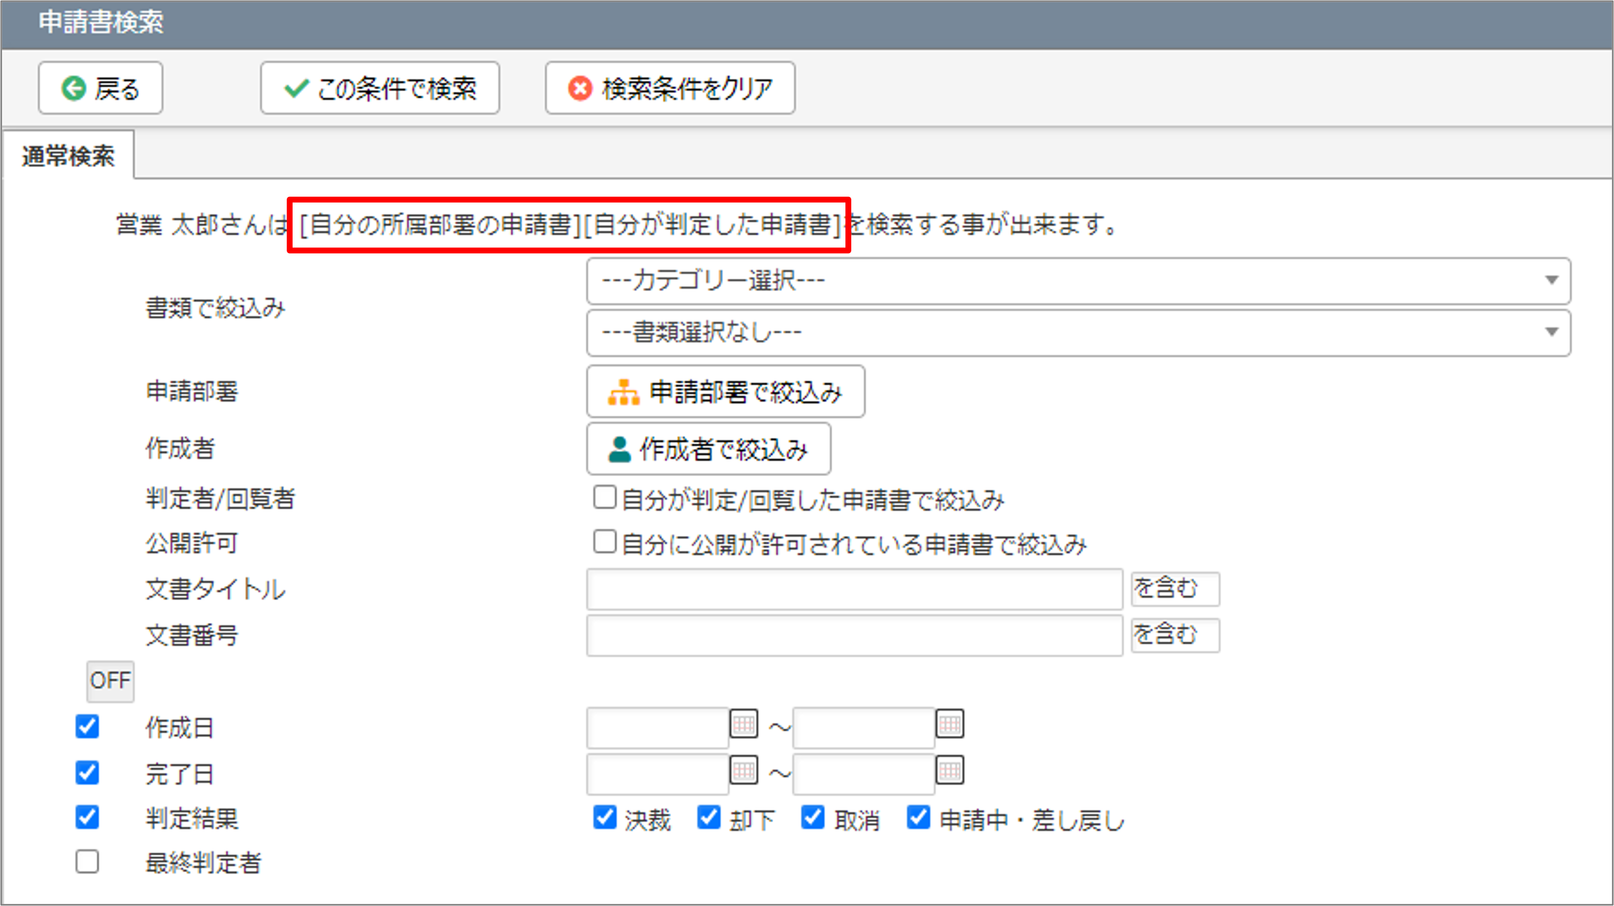The height and width of the screenshot is (906, 1614).
Task: Open the 書類選択なし dropdown
Action: click(1078, 333)
